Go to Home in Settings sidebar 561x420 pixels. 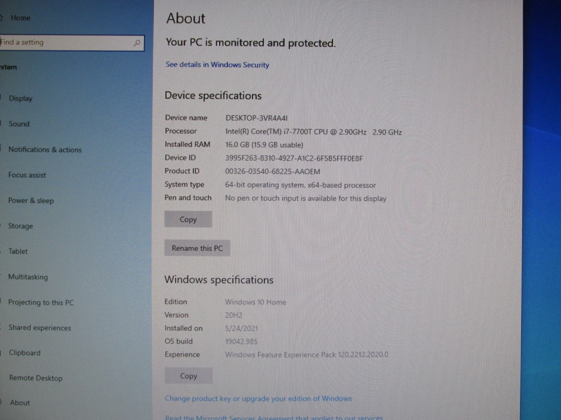[x=20, y=18]
